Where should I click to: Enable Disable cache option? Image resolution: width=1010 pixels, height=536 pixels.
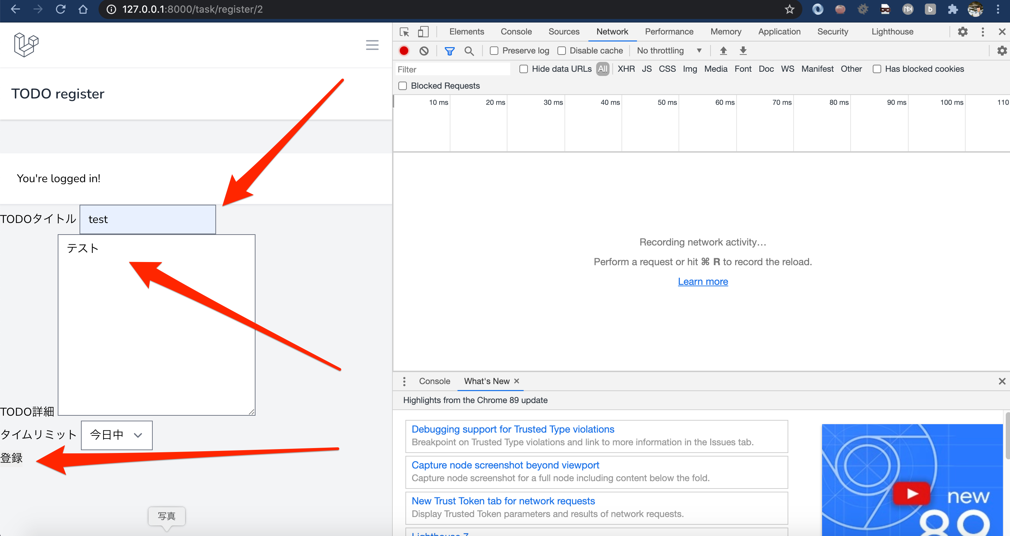(562, 51)
